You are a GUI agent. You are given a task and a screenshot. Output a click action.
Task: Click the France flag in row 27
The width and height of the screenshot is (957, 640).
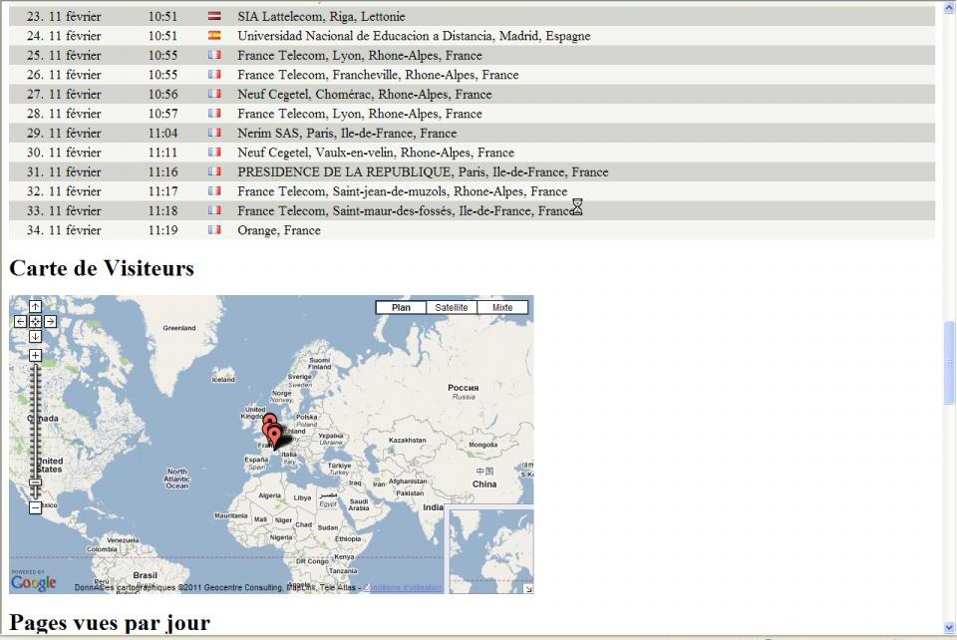coord(214,94)
